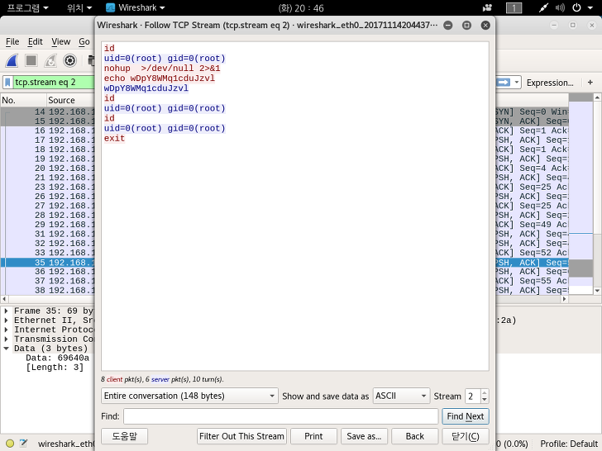The height and width of the screenshot is (451, 602).
Task: Click the expert information status circle
Action: point(10,444)
